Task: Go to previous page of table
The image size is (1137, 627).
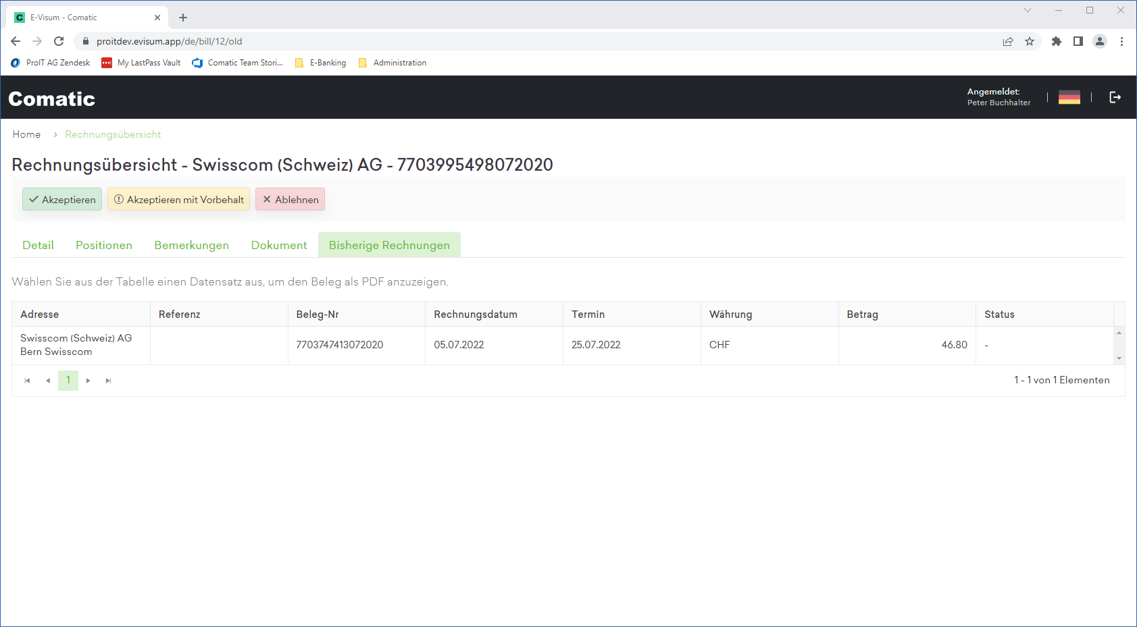Action: point(48,381)
